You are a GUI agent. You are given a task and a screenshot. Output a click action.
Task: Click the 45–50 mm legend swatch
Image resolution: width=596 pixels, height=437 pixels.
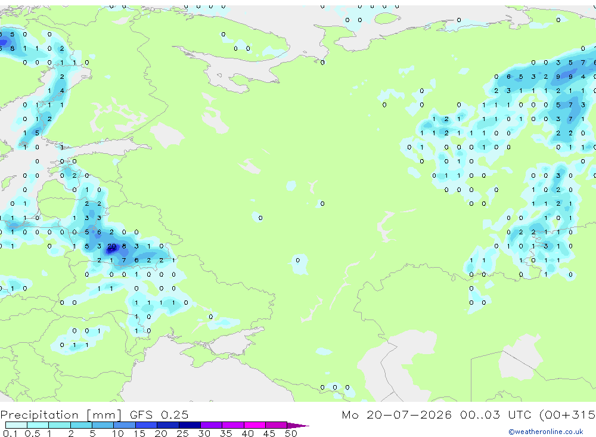point(276,425)
